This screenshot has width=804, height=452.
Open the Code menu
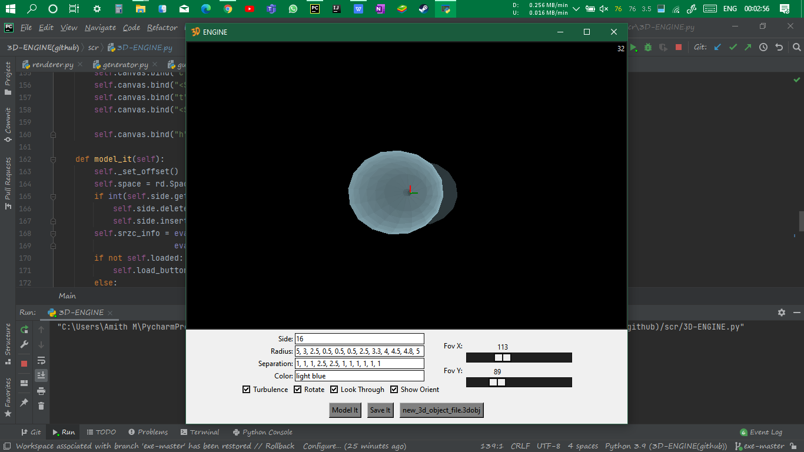pos(131,28)
